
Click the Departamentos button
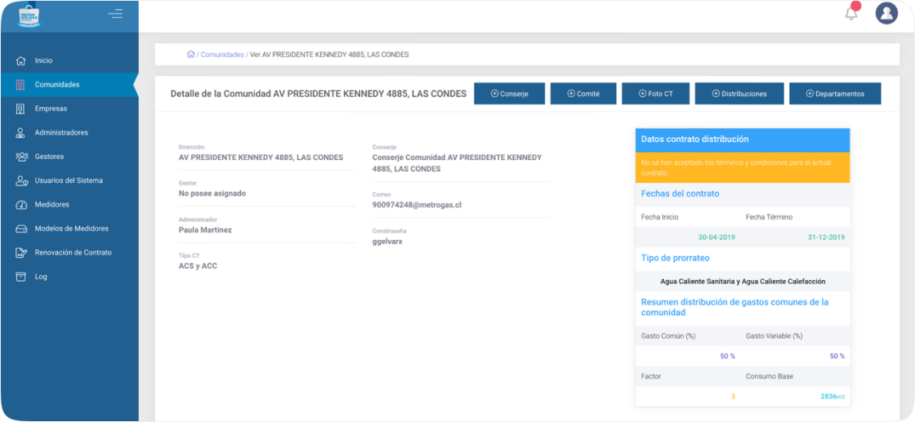pyautogui.click(x=835, y=94)
